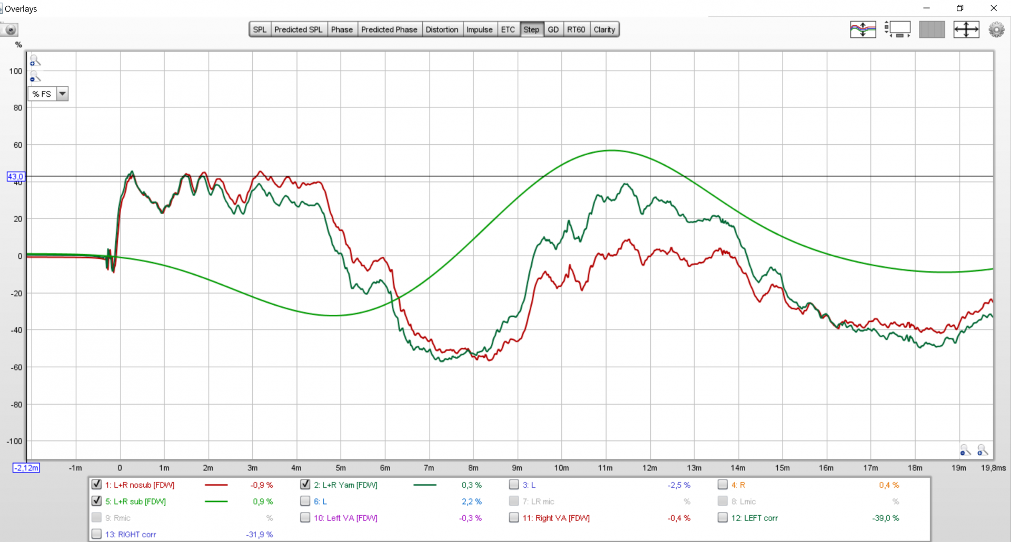Select the RT60 tab
1011x542 pixels.
[576, 29]
